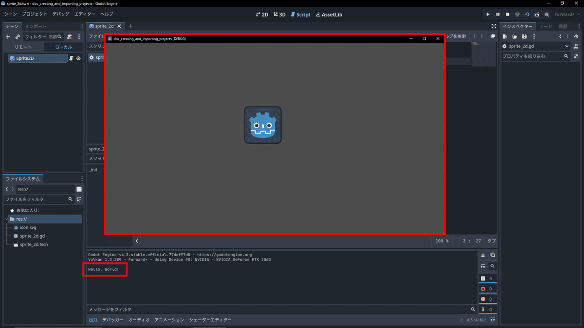Open the プロジェクト menu

click(35, 14)
